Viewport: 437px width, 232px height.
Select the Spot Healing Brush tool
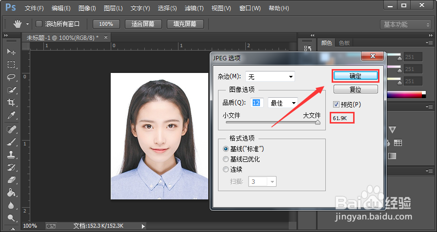coord(11,129)
